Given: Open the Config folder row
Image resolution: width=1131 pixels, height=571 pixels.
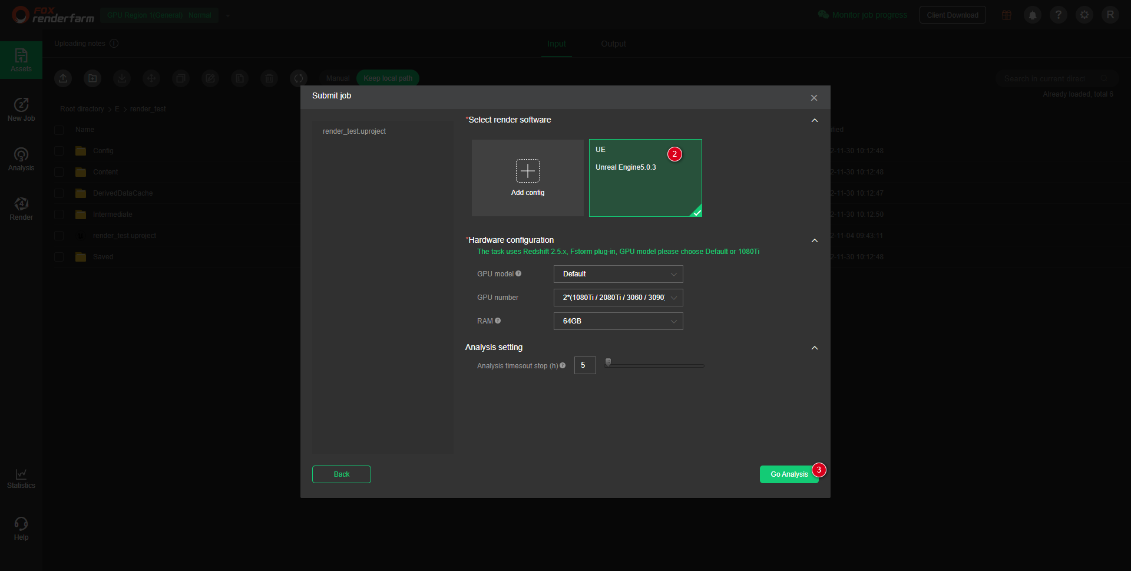Looking at the screenshot, I should coord(103,151).
